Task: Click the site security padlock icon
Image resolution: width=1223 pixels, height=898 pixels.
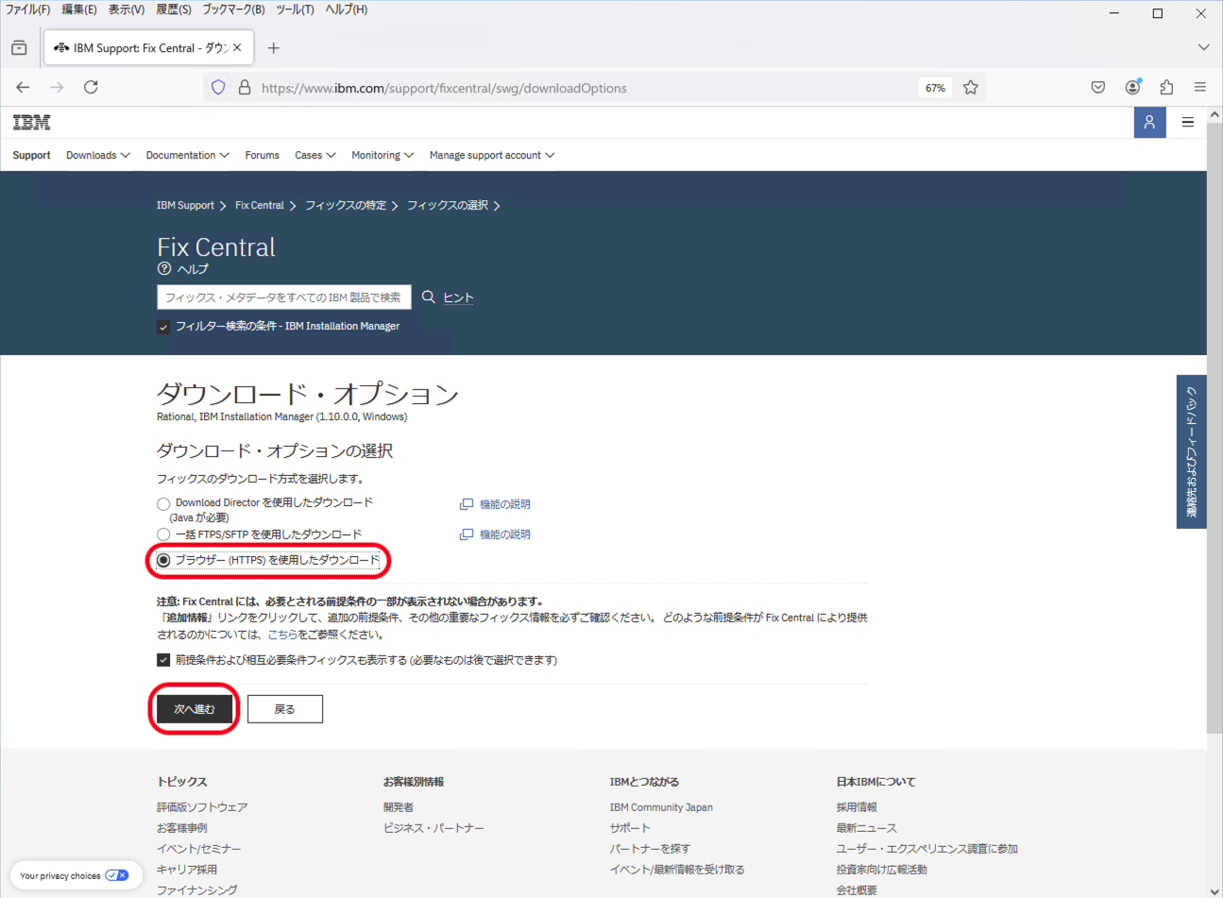Action: pos(244,87)
